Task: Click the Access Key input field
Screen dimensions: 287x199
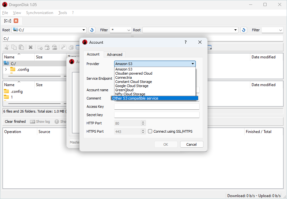Action: click(x=157, y=107)
